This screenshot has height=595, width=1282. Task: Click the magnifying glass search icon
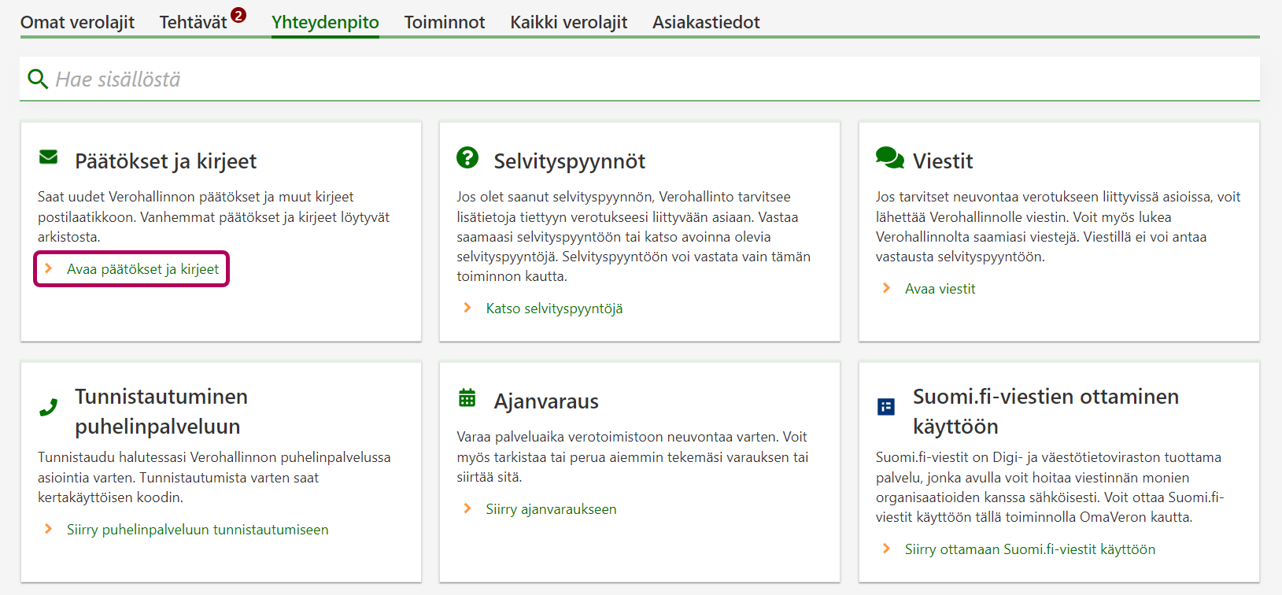tap(37, 79)
